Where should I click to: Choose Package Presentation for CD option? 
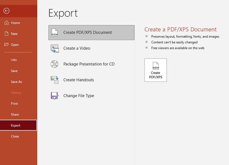click(x=91, y=64)
